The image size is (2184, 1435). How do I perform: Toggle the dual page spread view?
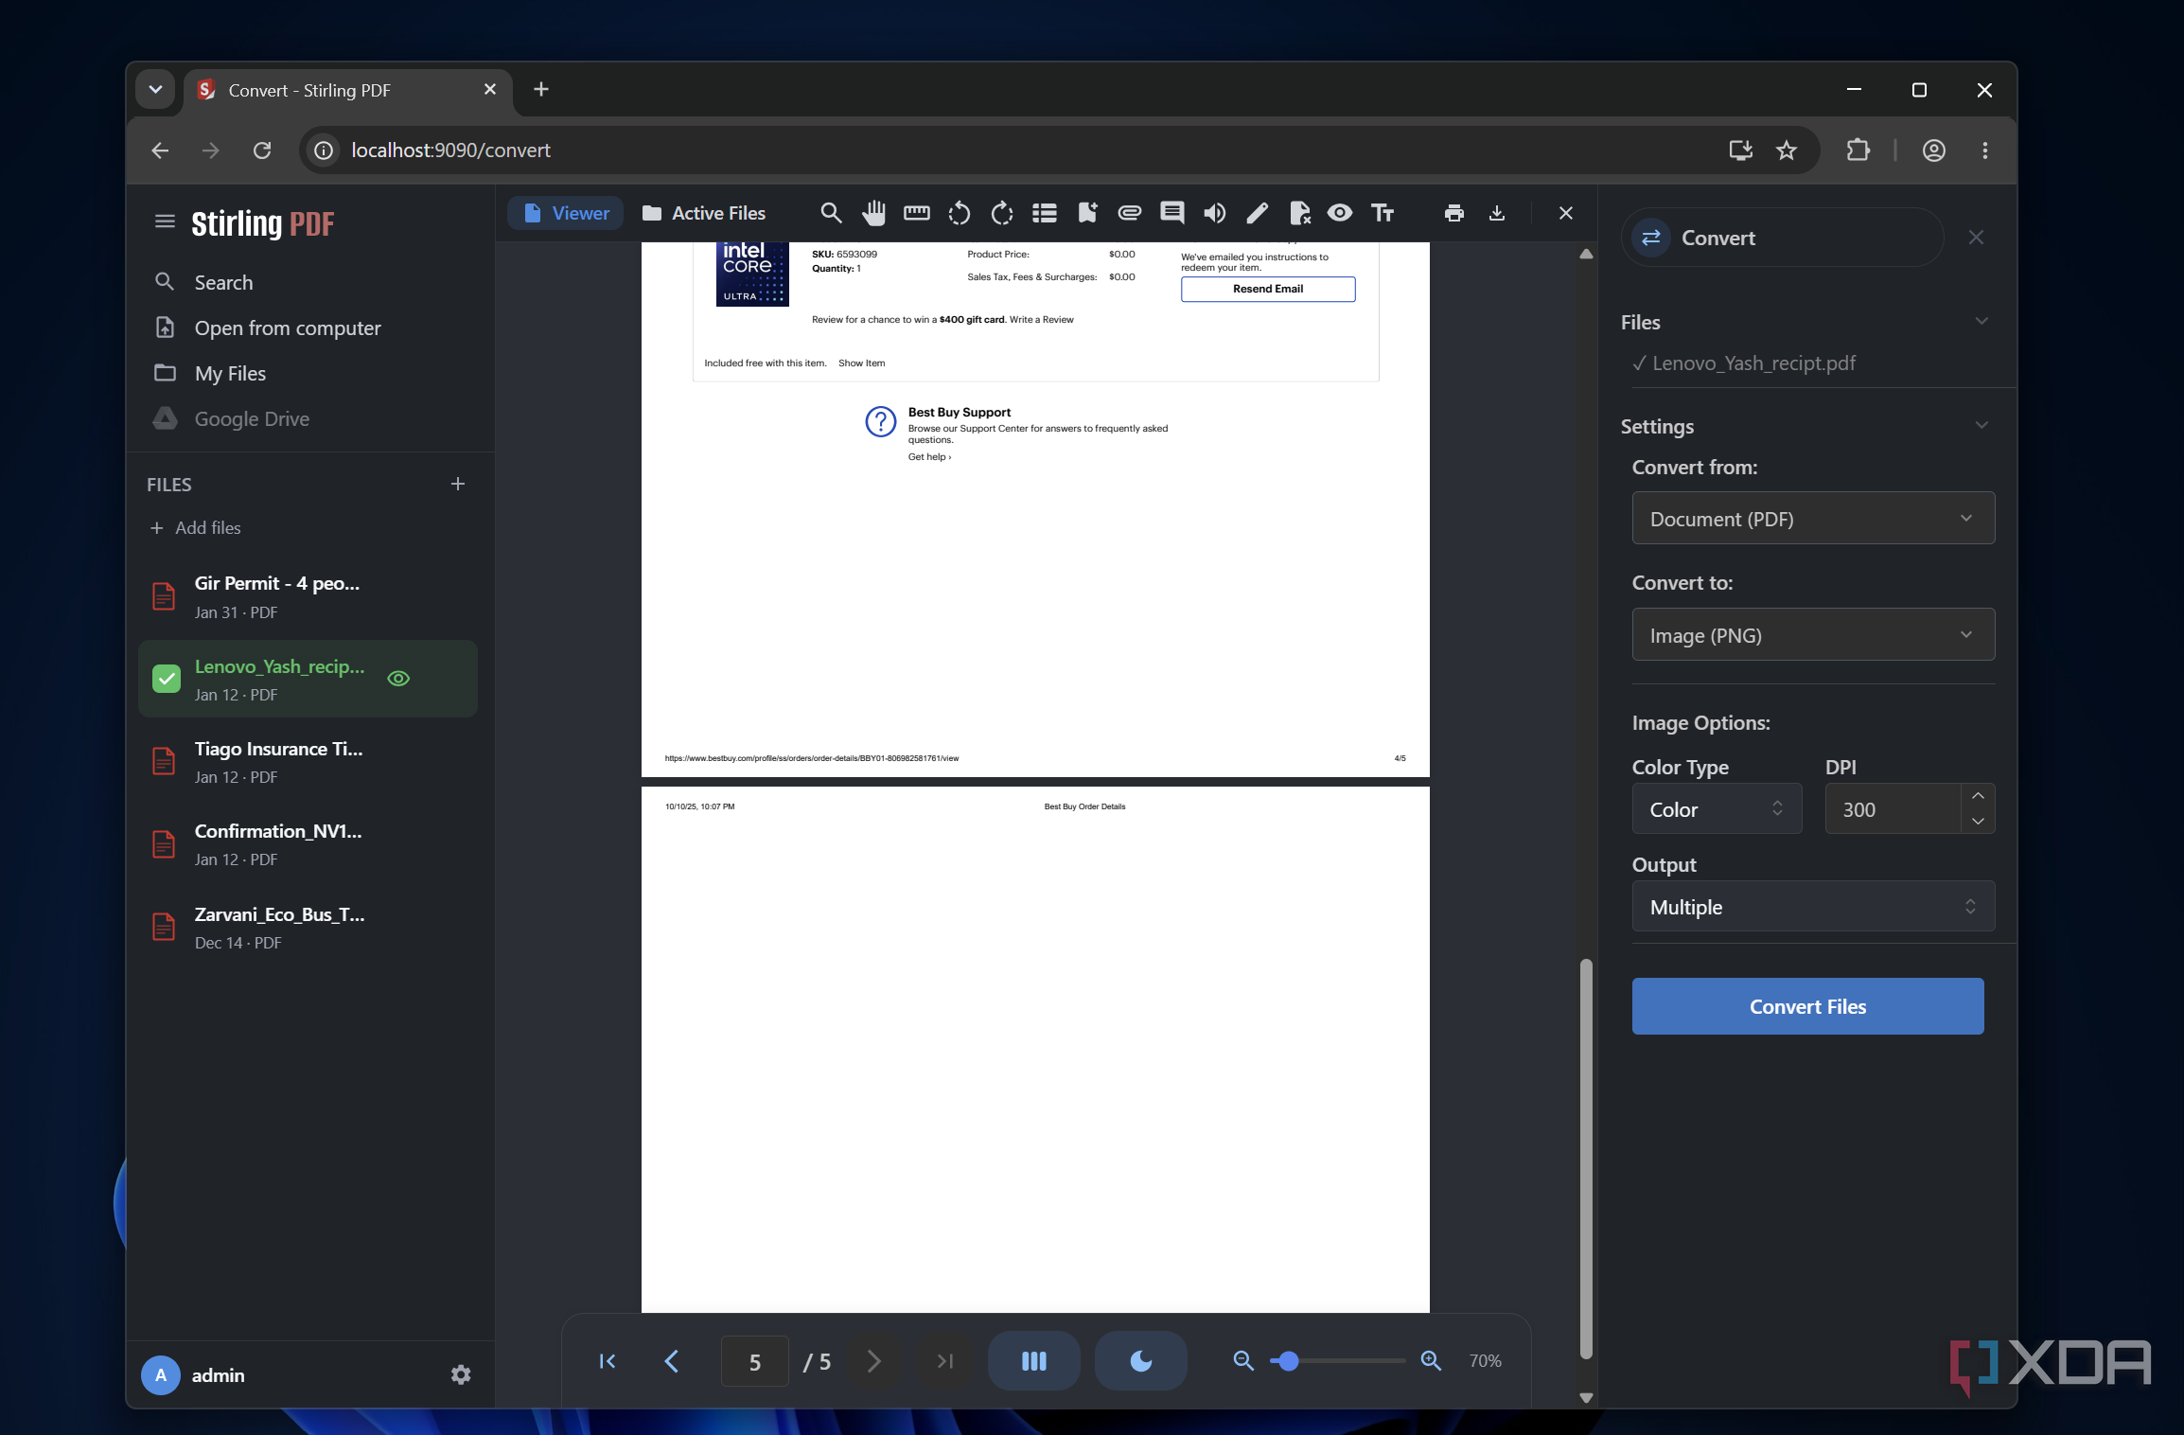pyautogui.click(x=1034, y=1360)
